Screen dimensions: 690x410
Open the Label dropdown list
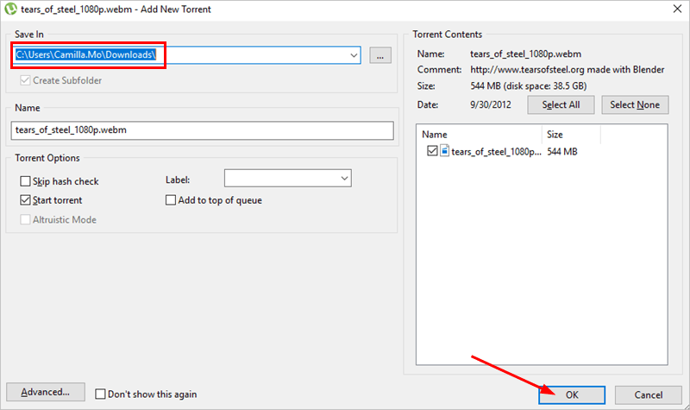coord(344,178)
